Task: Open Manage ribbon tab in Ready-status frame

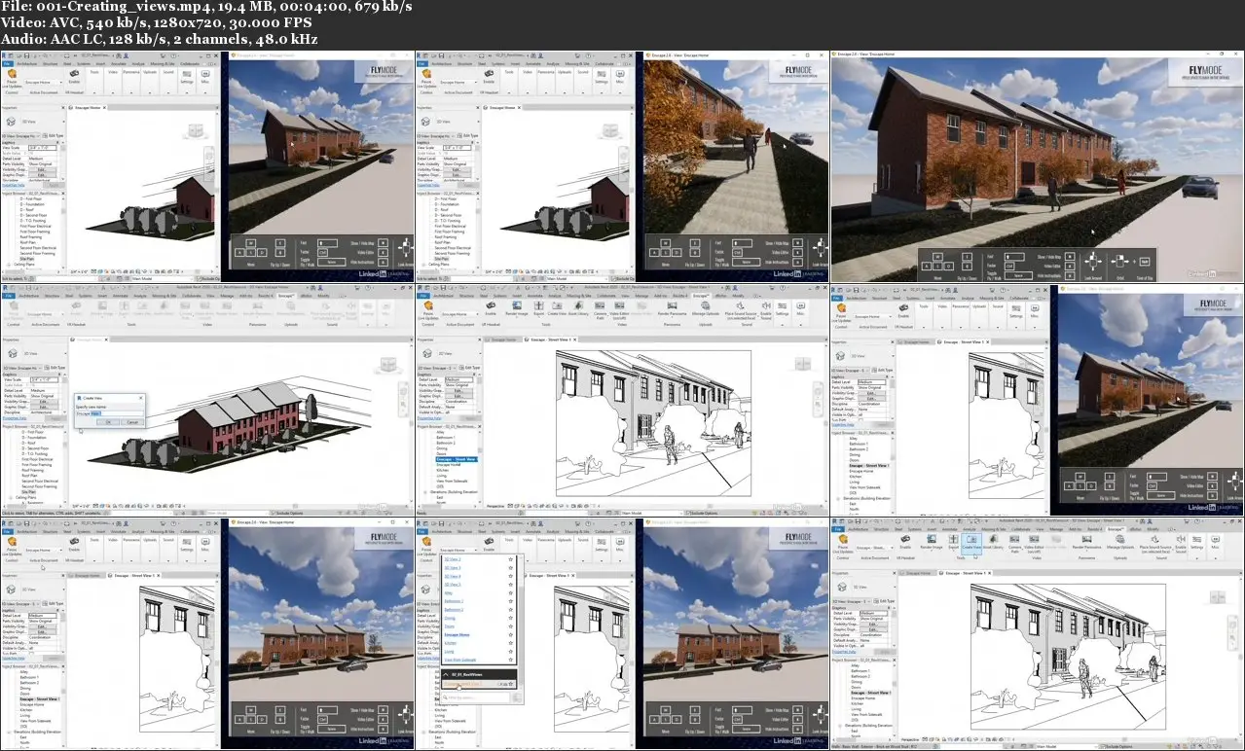Action: click(x=641, y=296)
